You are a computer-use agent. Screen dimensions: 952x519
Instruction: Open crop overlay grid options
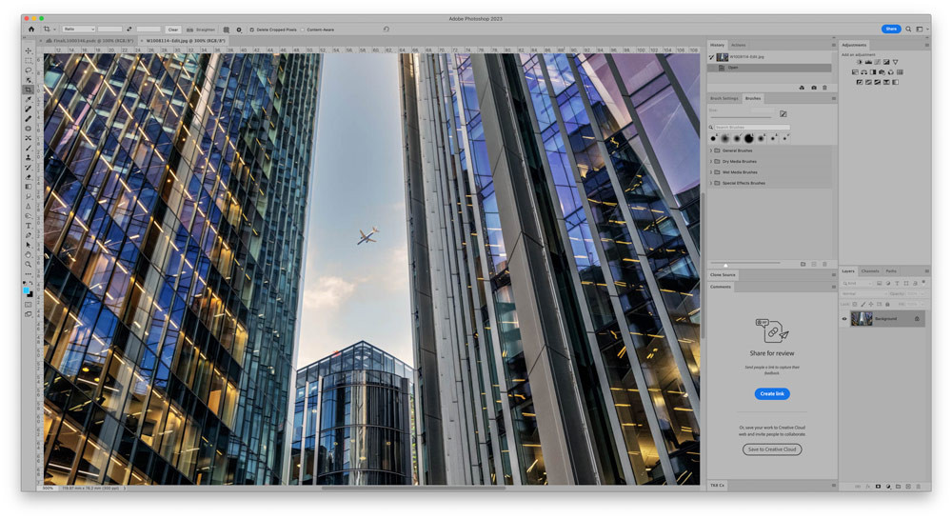click(x=227, y=30)
